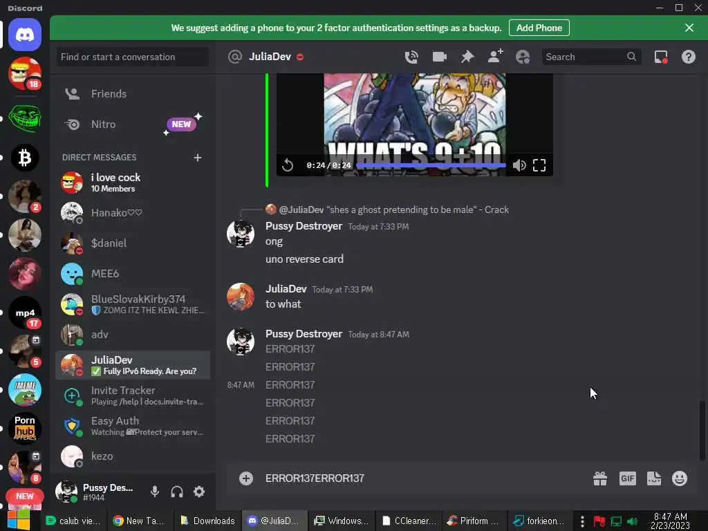Open the $daniel conversation
The height and width of the screenshot is (531, 708).
tap(132, 243)
